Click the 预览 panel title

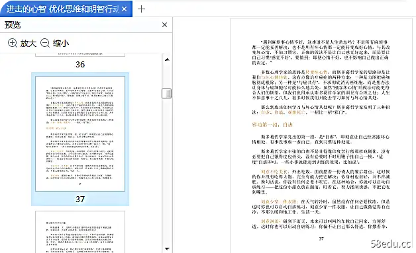pos(13,25)
